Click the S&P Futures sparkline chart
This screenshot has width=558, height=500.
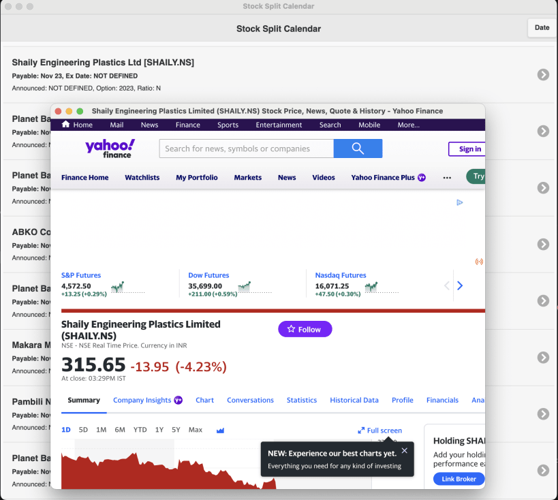(x=128, y=287)
